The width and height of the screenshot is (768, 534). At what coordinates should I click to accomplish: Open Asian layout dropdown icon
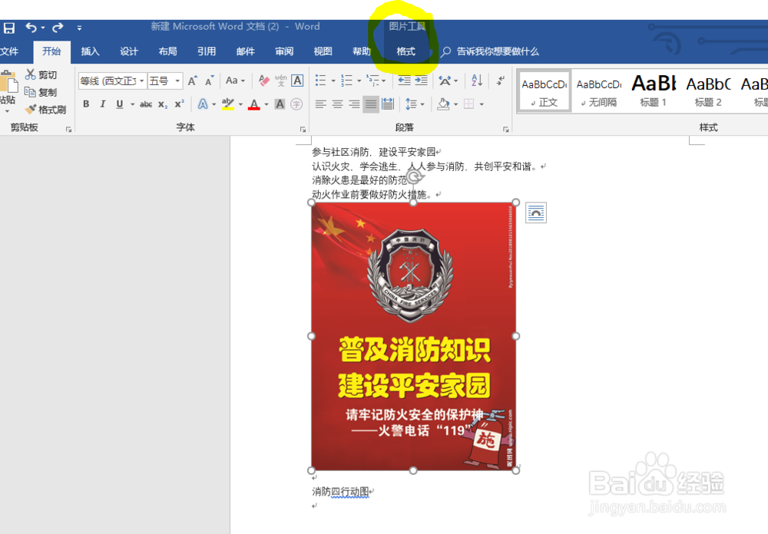(x=445, y=81)
